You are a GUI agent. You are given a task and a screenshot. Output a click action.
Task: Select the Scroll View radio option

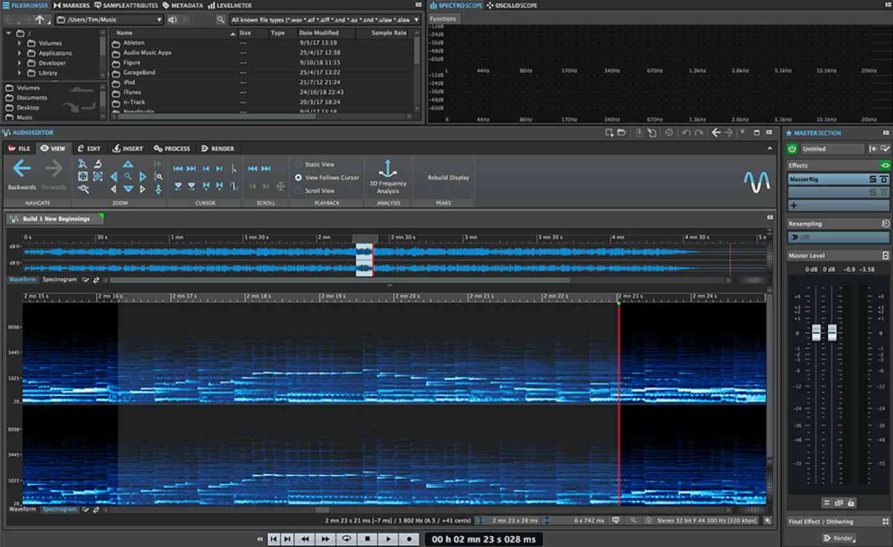(x=299, y=191)
